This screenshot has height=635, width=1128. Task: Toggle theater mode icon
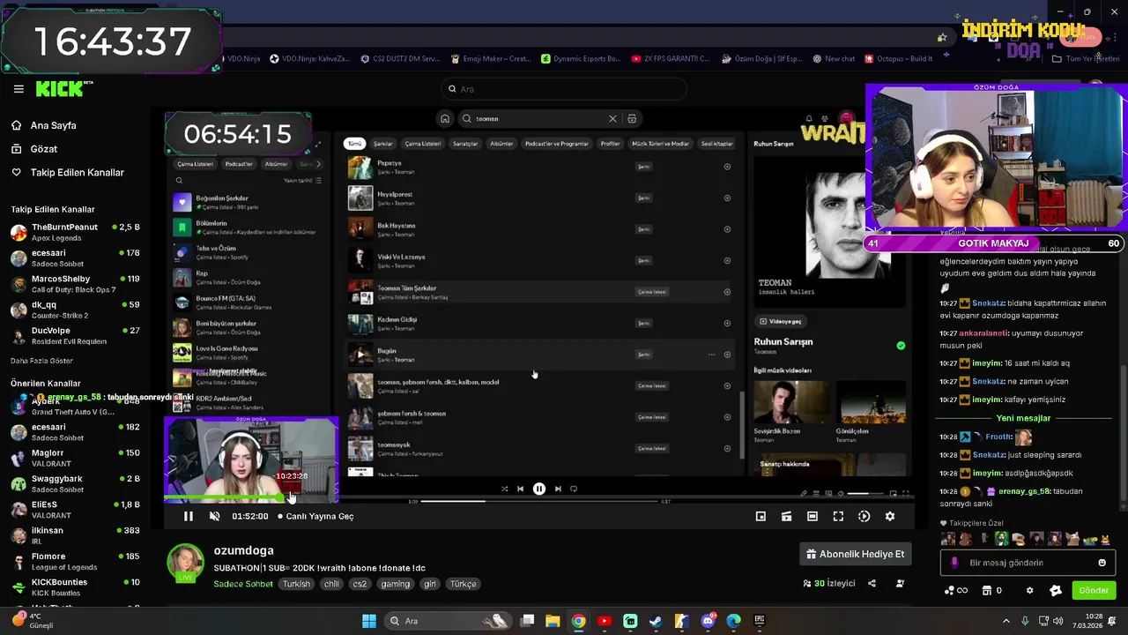coord(813,516)
